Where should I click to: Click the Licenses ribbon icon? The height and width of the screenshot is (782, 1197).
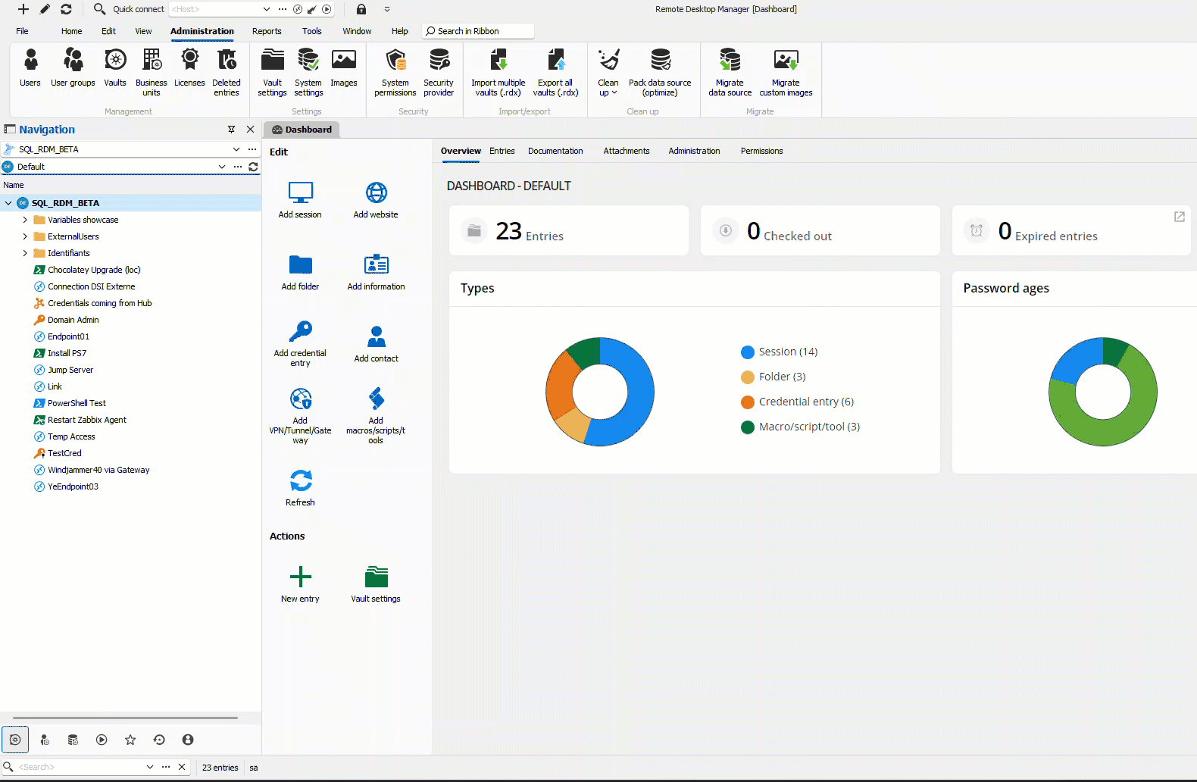(x=189, y=68)
